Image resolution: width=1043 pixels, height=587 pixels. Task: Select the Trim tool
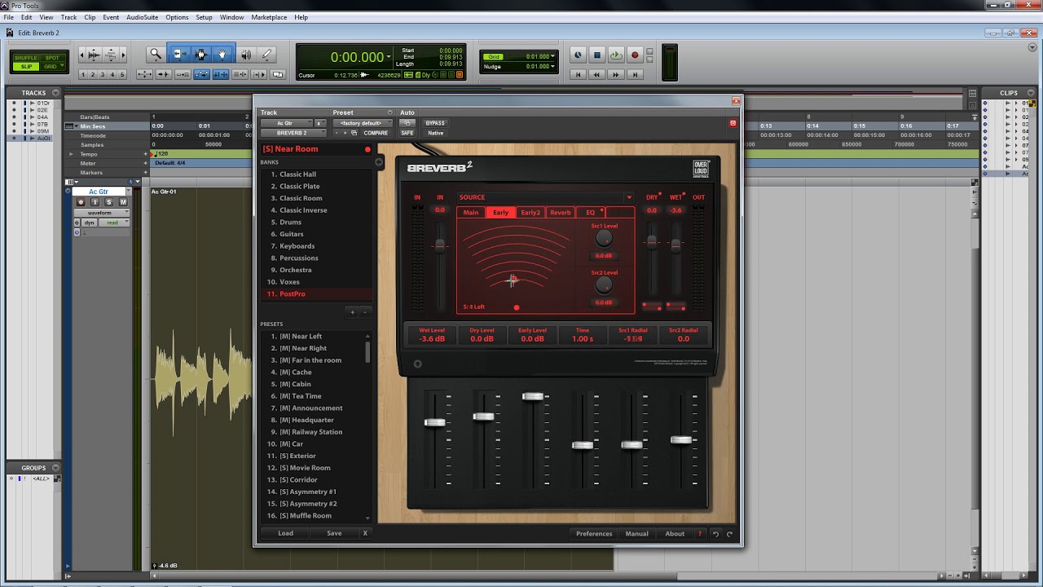(x=178, y=55)
